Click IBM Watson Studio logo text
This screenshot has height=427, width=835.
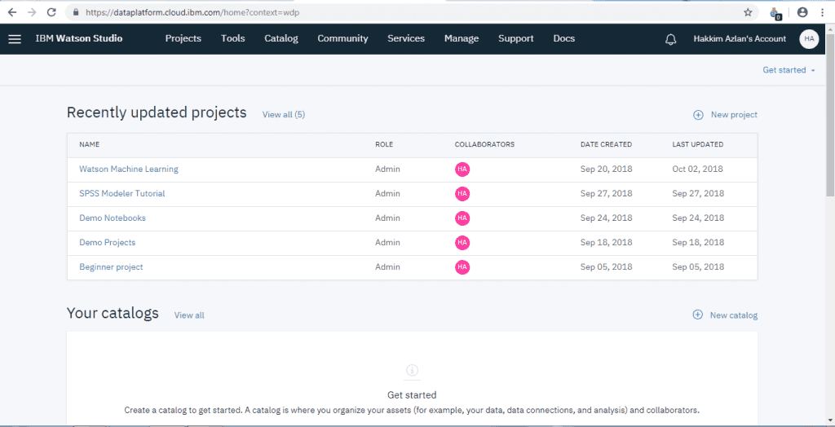click(79, 39)
